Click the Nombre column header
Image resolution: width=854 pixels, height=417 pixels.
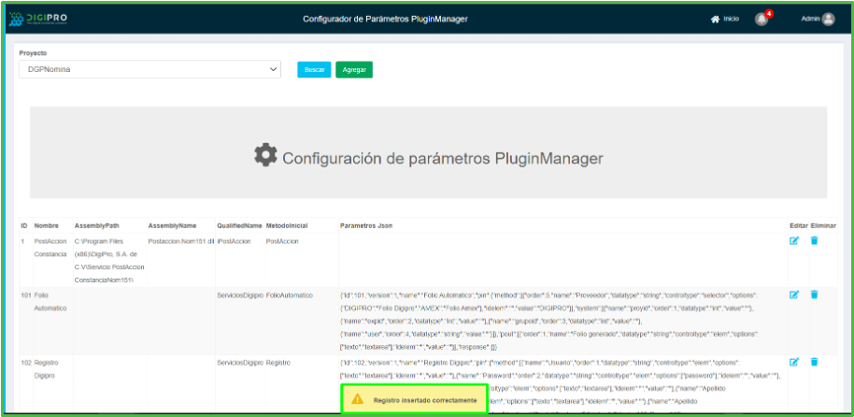point(46,225)
